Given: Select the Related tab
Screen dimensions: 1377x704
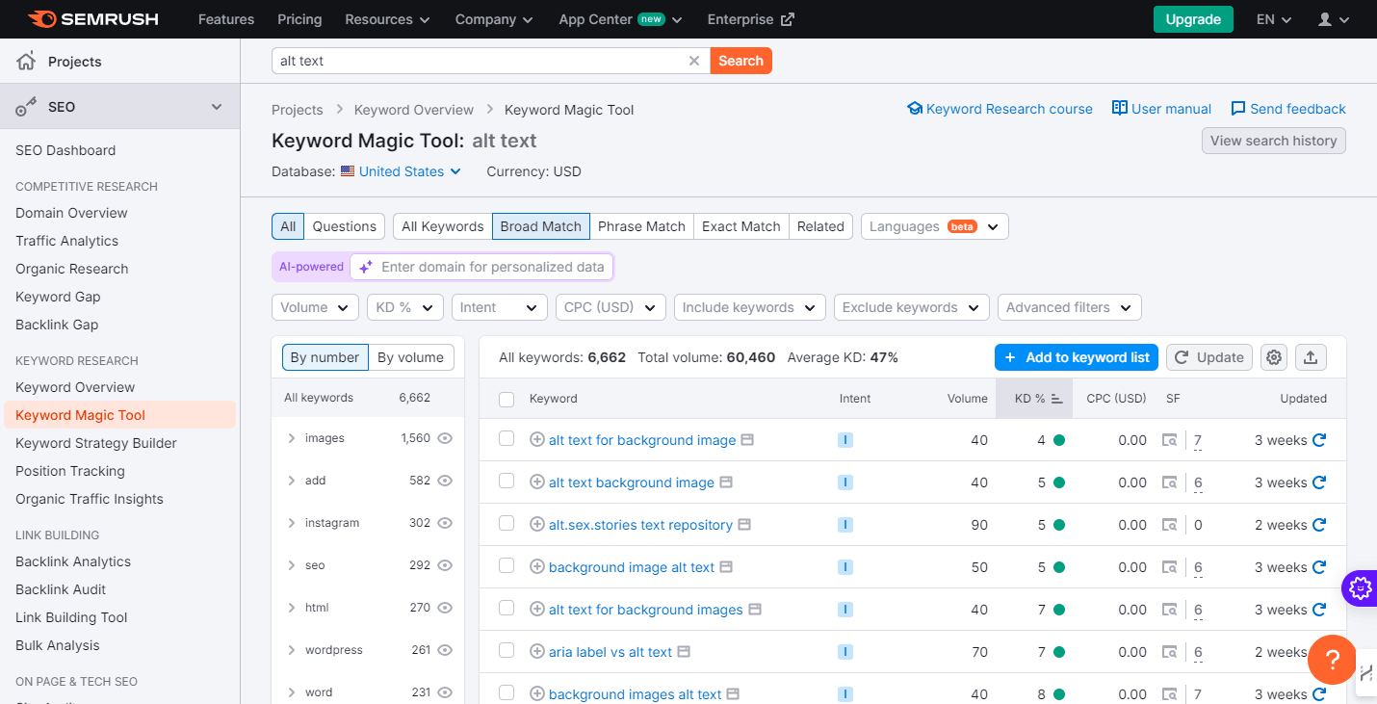Looking at the screenshot, I should pos(820,226).
